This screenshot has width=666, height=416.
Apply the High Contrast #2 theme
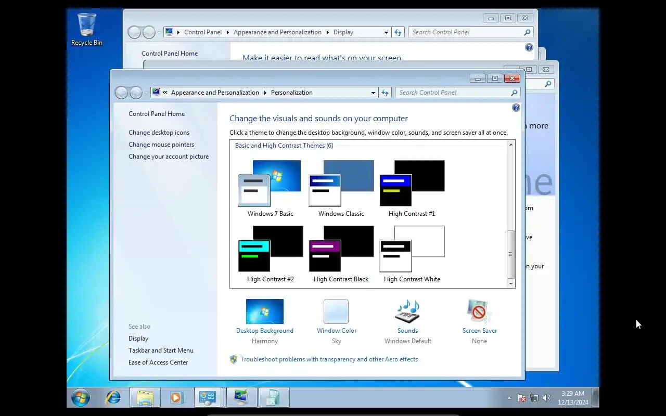pos(270,254)
